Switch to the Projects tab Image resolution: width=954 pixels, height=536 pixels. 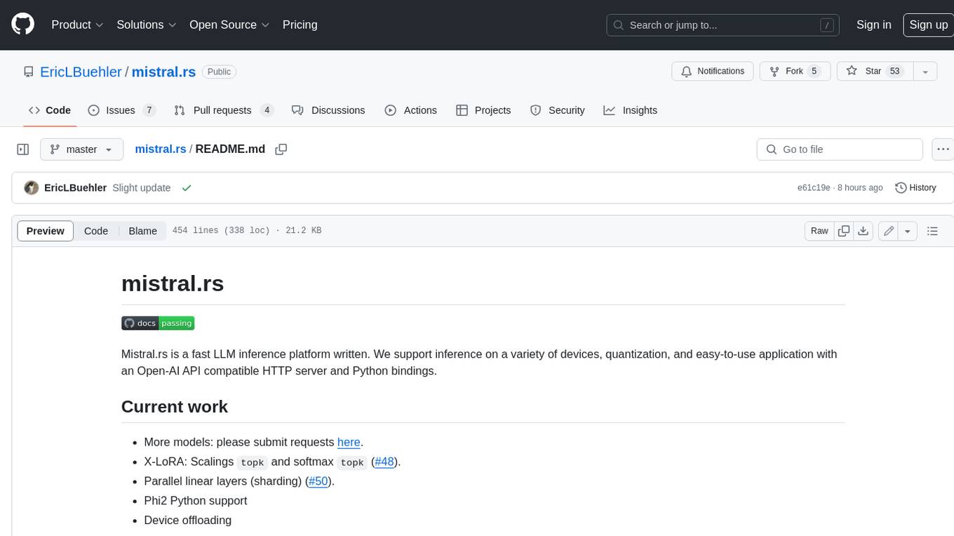(483, 110)
